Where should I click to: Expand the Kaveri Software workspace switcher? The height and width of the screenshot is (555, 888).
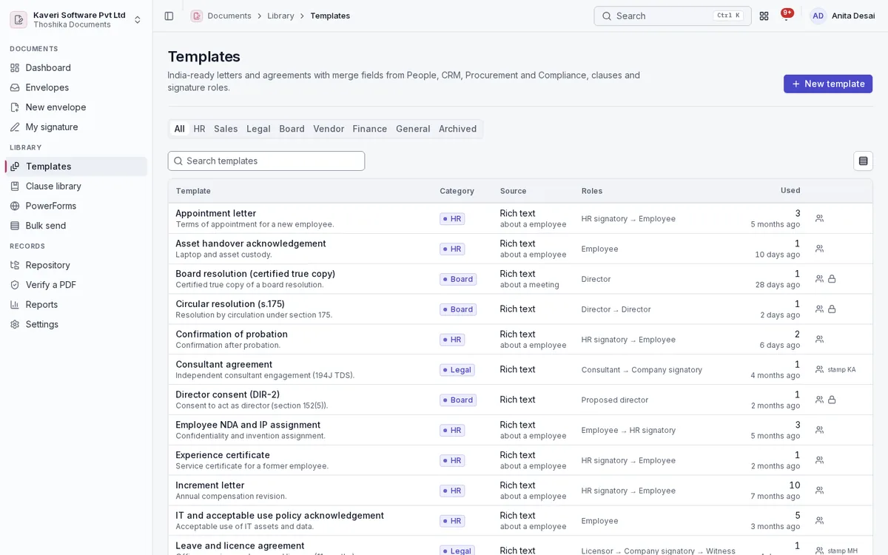138,19
